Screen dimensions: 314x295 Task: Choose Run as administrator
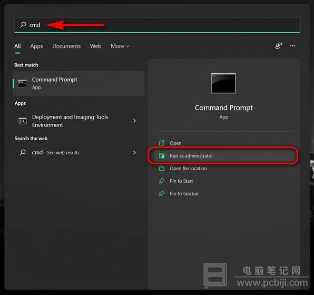tap(224, 155)
